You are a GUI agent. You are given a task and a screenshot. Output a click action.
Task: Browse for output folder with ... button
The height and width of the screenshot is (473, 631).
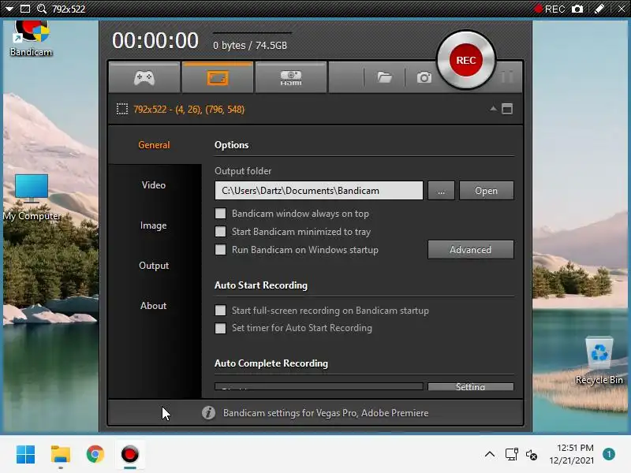(x=441, y=191)
